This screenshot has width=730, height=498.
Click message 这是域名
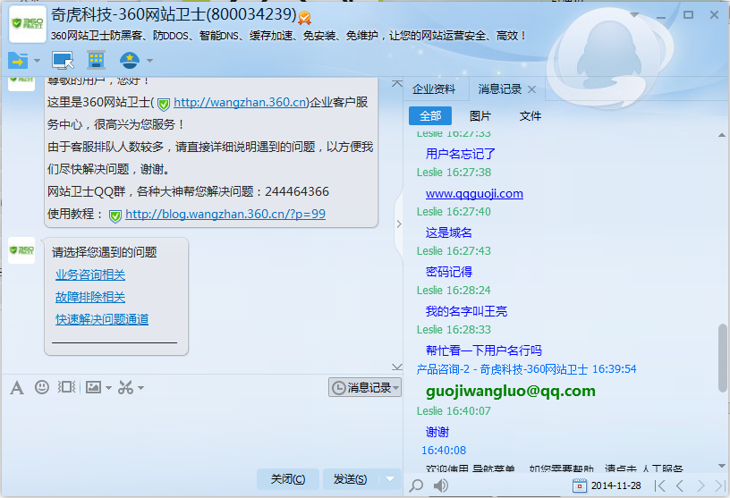coord(449,232)
